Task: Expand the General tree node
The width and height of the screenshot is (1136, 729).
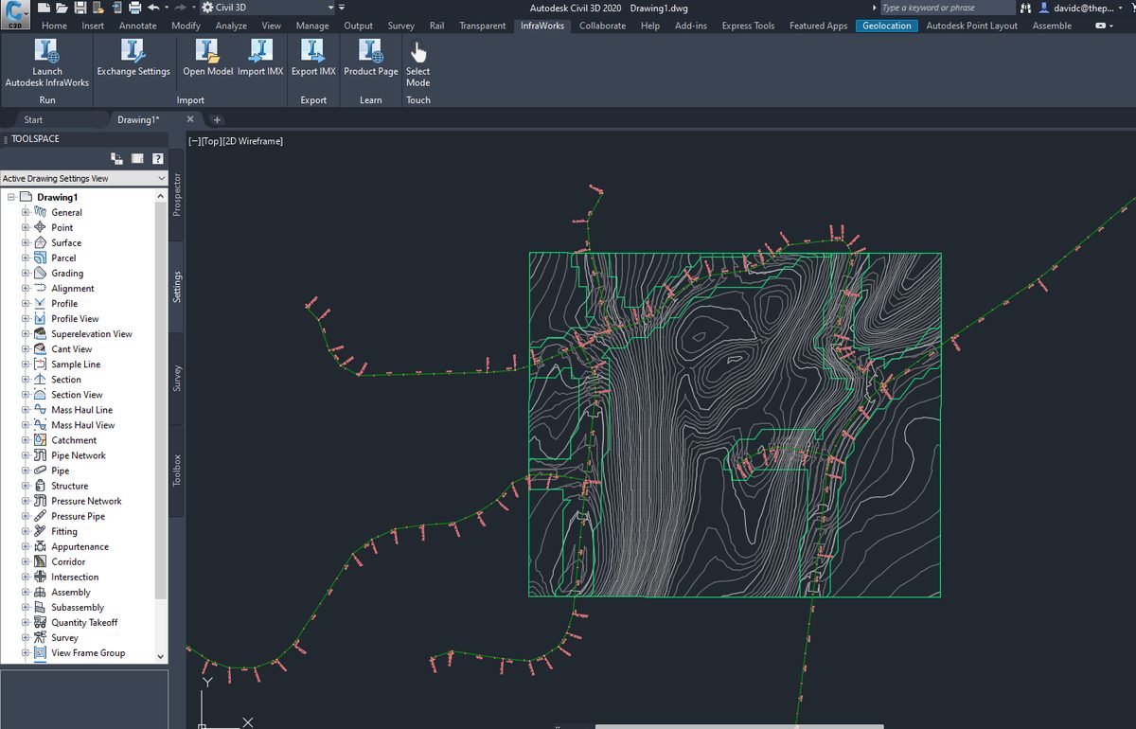Action: [x=26, y=212]
